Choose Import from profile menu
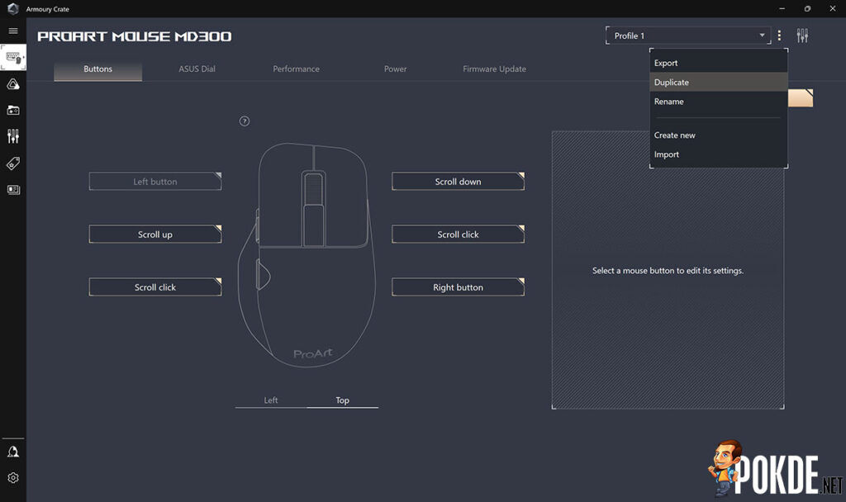Screen dimensions: 846x502 719,154
